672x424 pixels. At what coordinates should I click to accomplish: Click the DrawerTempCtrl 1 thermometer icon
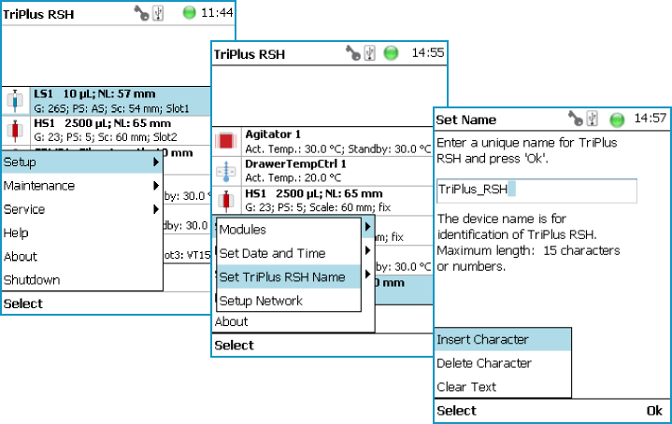coord(226,171)
